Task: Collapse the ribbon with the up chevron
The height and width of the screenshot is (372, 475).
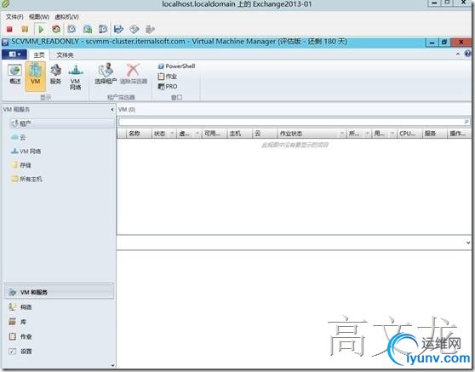Action: click(x=458, y=54)
